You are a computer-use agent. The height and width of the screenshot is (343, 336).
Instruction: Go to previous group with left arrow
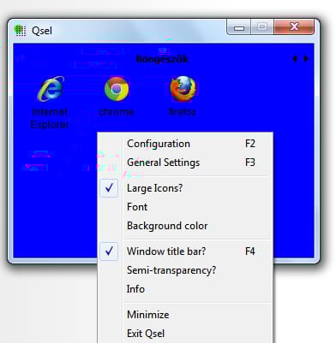(x=295, y=59)
